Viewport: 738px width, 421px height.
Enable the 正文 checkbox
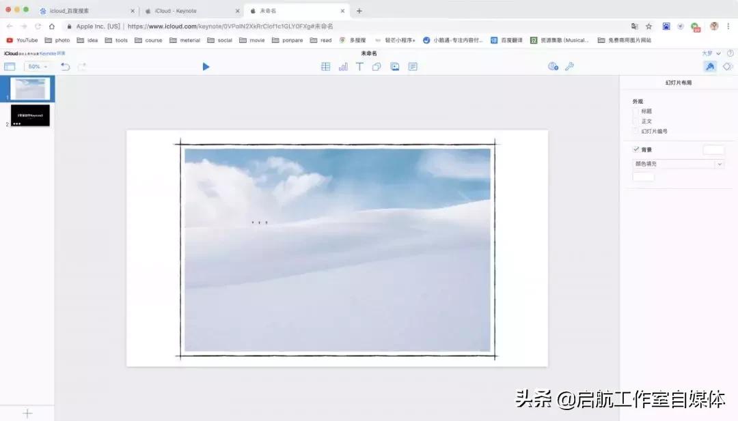tap(636, 121)
